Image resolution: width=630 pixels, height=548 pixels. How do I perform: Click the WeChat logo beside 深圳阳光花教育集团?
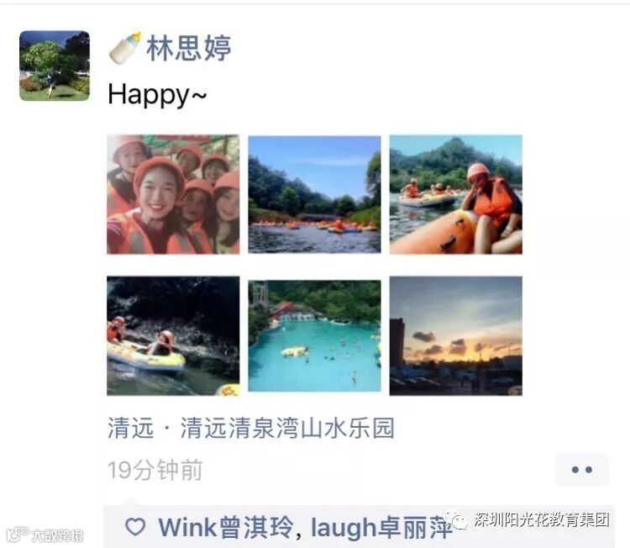click(x=456, y=520)
